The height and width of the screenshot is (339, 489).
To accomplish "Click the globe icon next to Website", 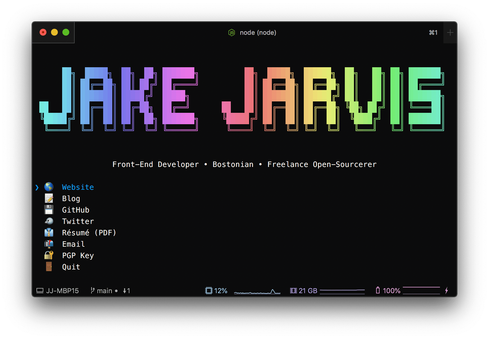I will tap(49, 187).
